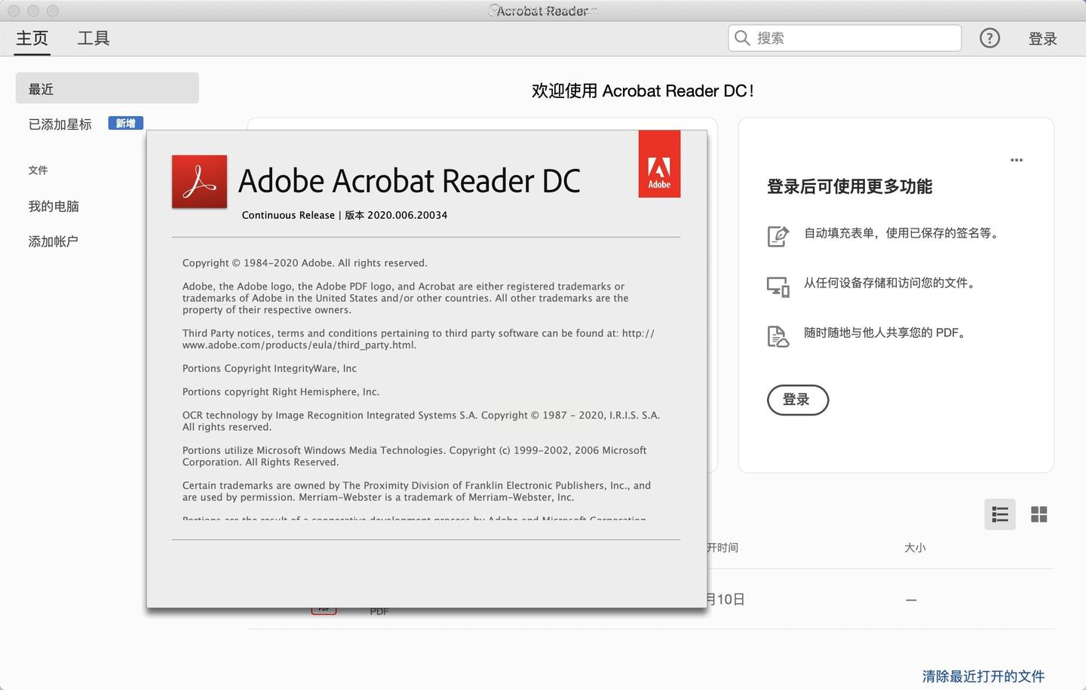Select 最近 in the sidebar
1086x690 pixels.
pos(107,88)
